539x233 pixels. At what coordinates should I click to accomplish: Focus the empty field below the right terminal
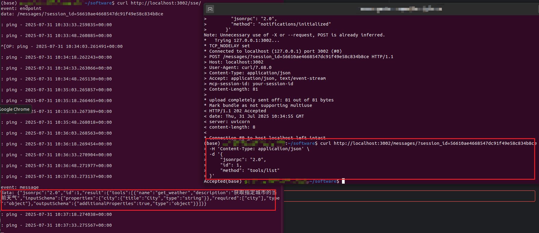point(409,196)
